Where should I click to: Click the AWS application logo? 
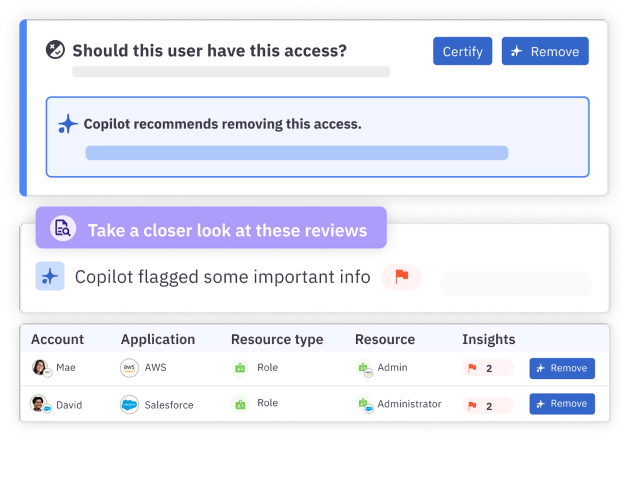tap(129, 368)
